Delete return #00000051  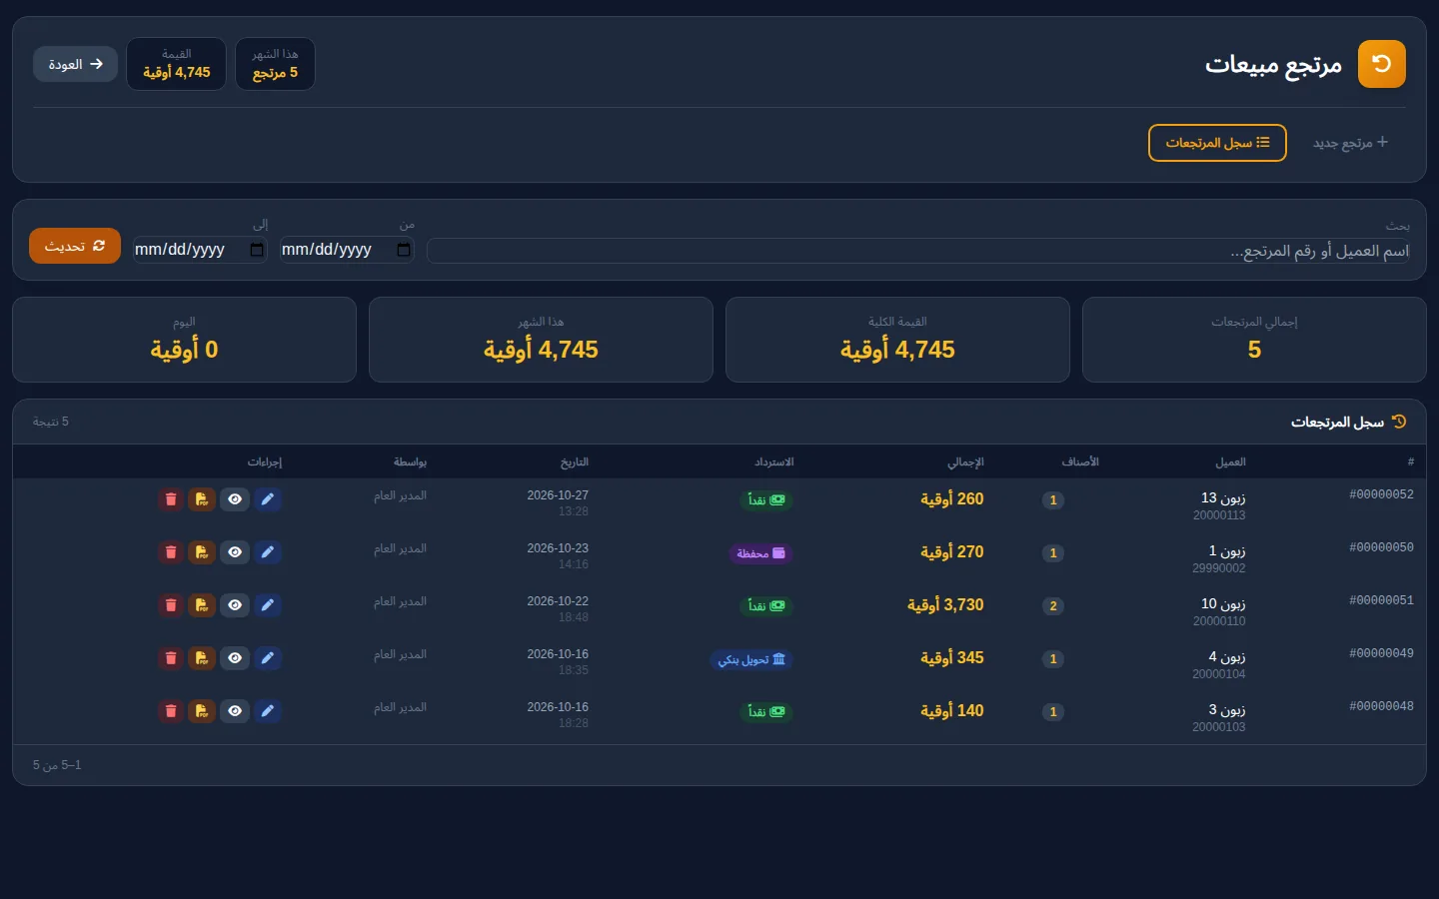click(171, 605)
